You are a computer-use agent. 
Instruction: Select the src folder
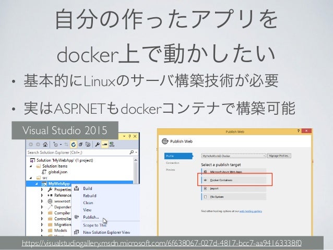(45, 178)
